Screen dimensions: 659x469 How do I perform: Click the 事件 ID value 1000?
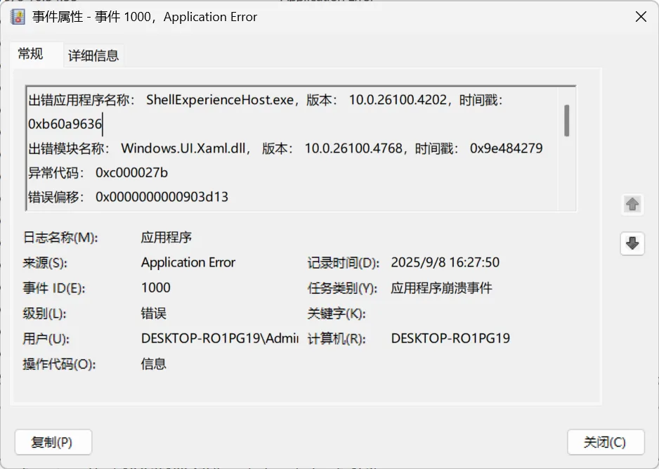[x=156, y=288]
